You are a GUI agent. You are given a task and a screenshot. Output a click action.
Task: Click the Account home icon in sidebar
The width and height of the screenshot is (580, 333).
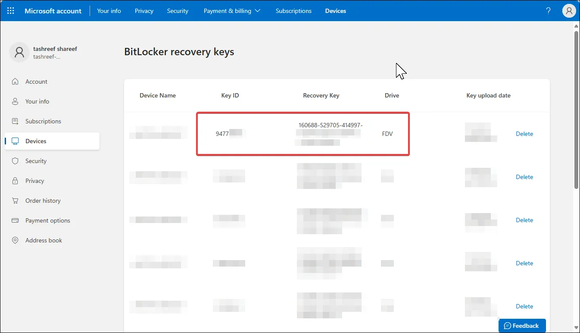(x=15, y=81)
